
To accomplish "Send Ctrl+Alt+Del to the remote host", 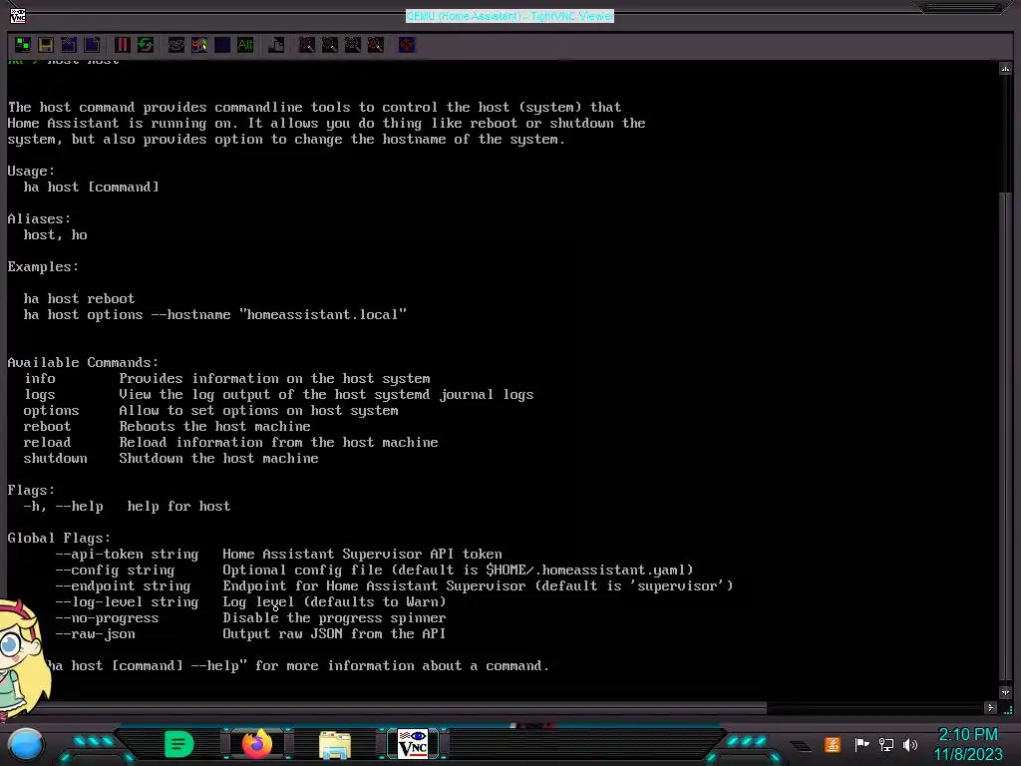I will [175, 44].
